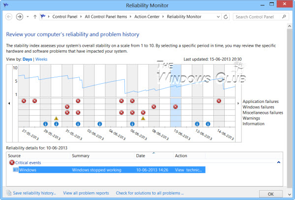Select application failure icon for 14-06-2013

point(219,101)
